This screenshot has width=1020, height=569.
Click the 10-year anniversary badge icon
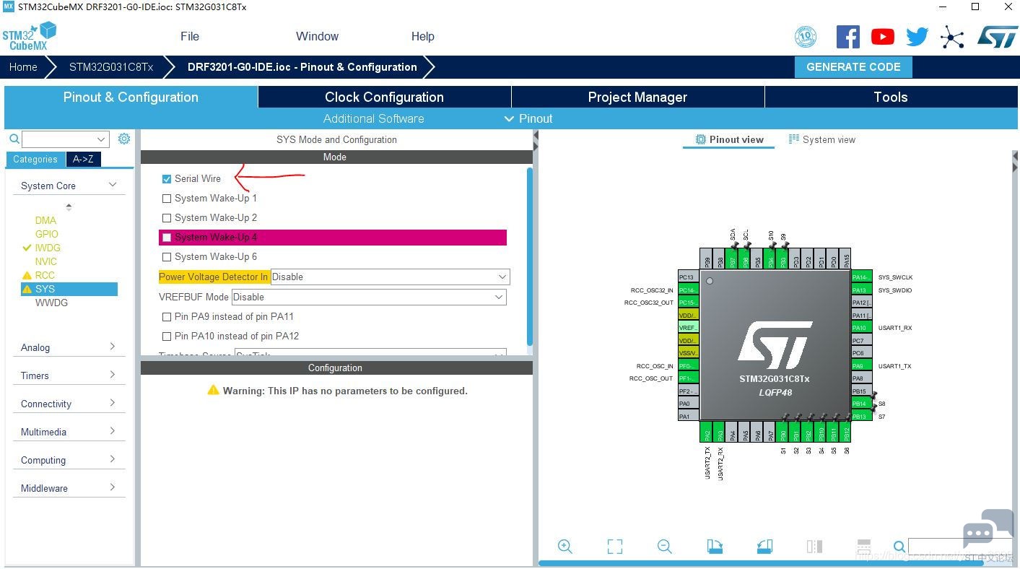click(806, 37)
